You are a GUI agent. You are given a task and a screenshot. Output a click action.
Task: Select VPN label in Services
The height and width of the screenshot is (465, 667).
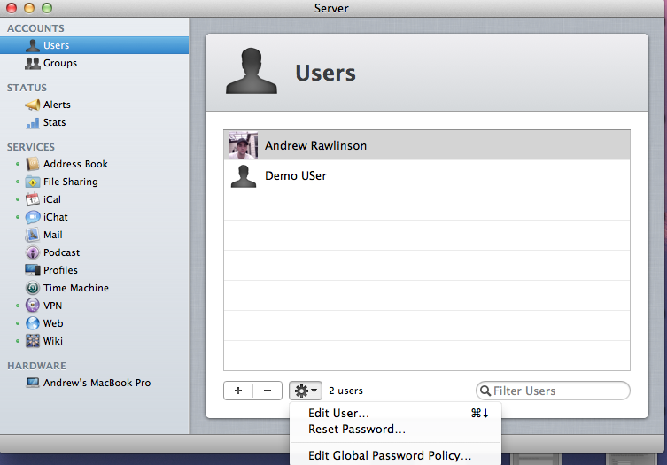tap(53, 306)
